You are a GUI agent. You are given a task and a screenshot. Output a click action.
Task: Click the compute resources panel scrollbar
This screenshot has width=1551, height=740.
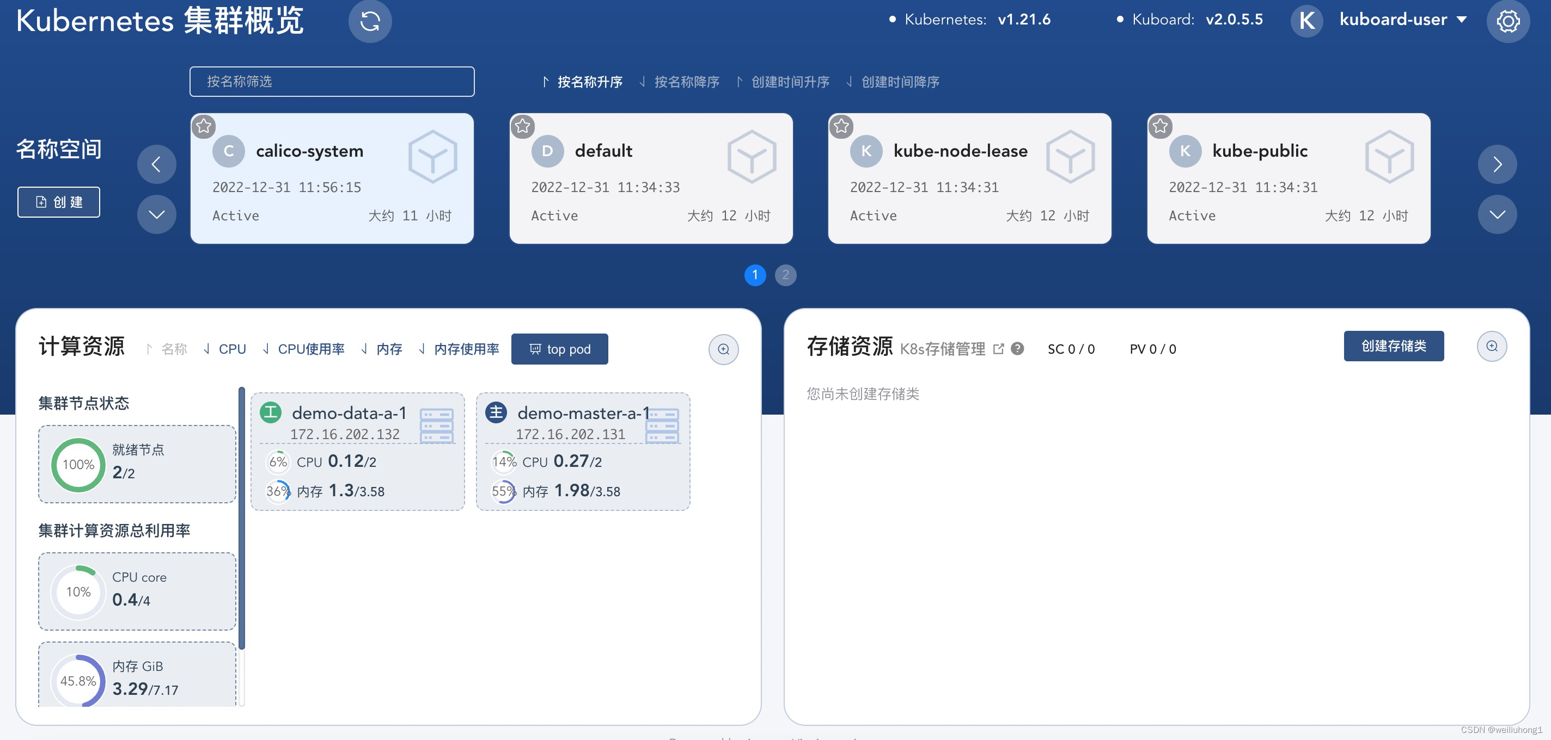(x=241, y=517)
